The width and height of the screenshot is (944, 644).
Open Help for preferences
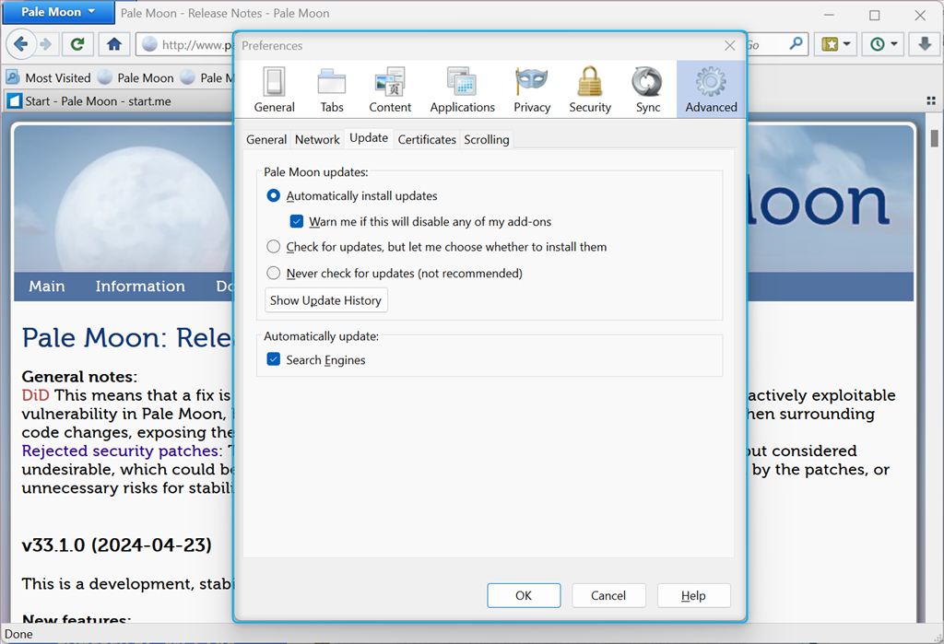tap(693, 595)
